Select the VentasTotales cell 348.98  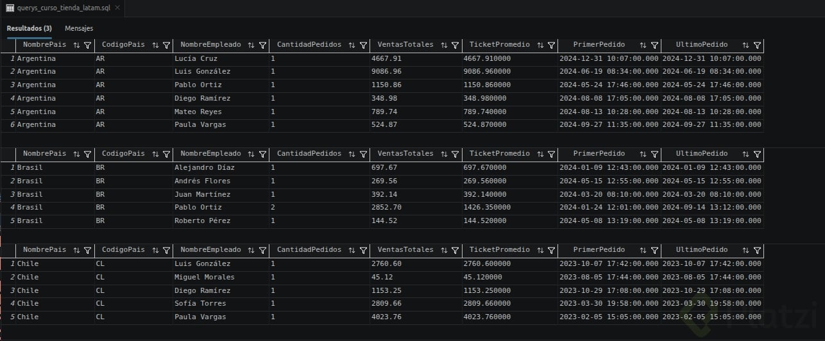[x=416, y=98]
